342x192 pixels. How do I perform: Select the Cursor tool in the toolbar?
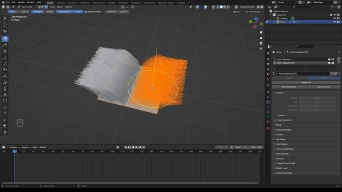tap(5, 25)
